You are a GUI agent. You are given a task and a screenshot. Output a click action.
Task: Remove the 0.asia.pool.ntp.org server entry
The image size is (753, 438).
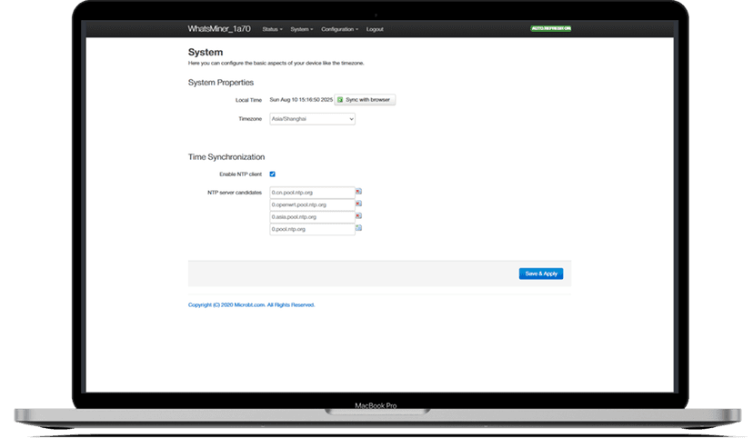point(358,216)
